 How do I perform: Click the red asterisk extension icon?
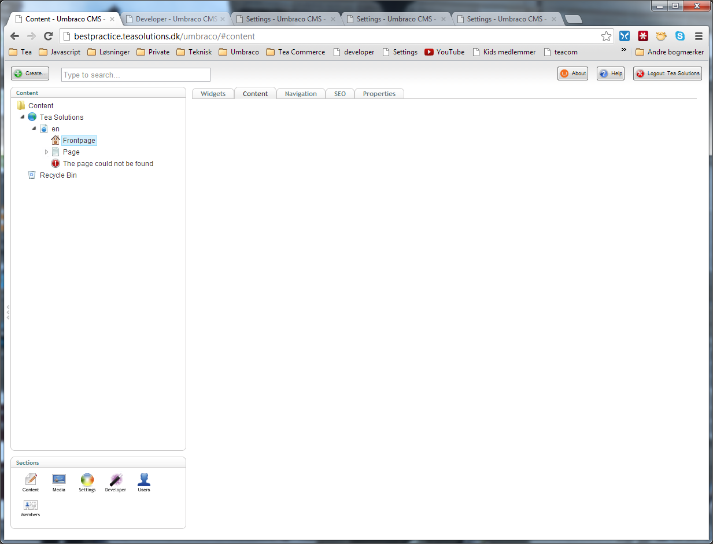tap(643, 36)
